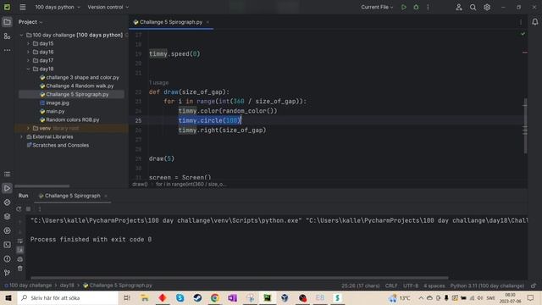This screenshot has width=542, height=305.
Task: Open the Terminal tool window
Action: pos(7,245)
